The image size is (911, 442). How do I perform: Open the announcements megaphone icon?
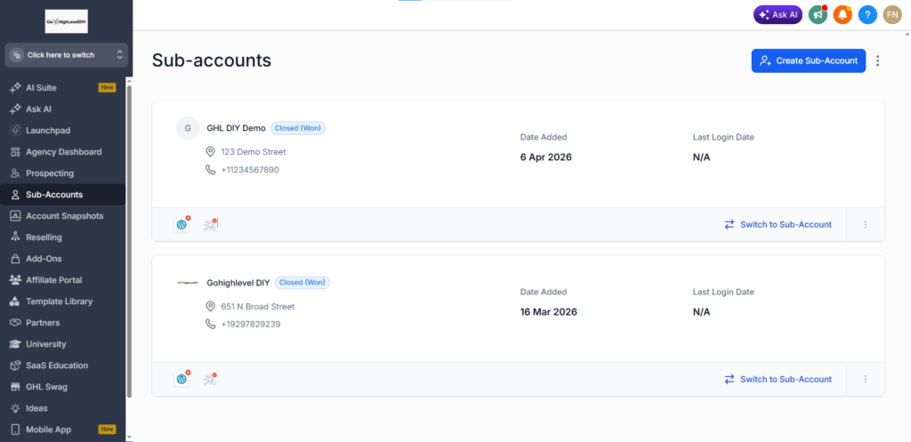click(818, 14)
